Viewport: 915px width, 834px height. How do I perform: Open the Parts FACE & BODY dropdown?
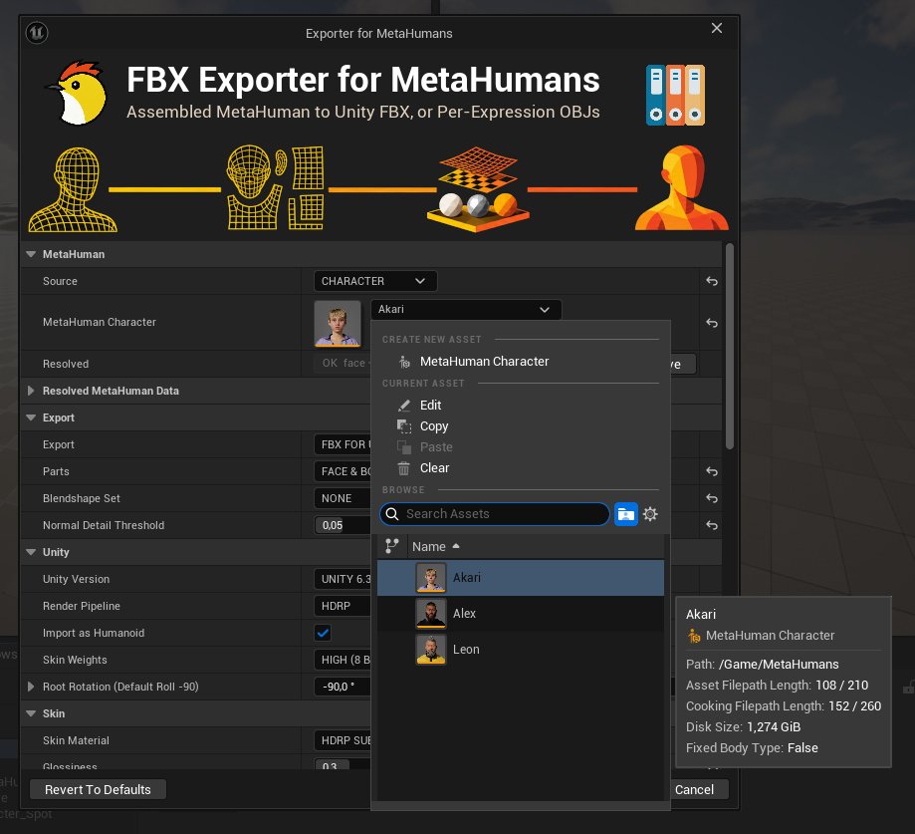[x=343, y=471]
